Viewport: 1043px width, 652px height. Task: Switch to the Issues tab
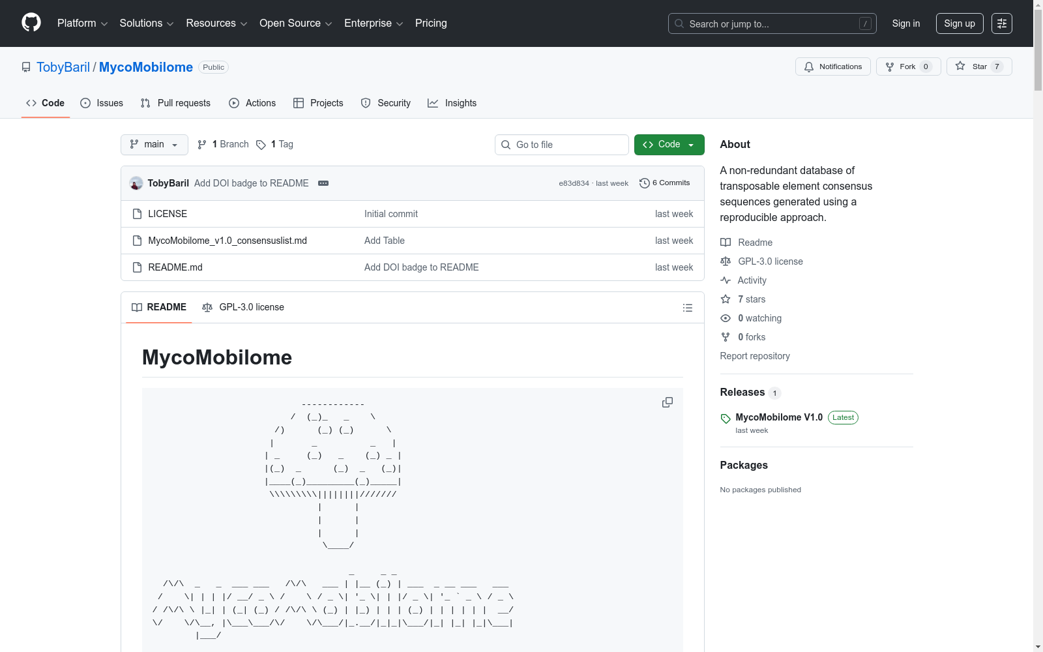102,103
